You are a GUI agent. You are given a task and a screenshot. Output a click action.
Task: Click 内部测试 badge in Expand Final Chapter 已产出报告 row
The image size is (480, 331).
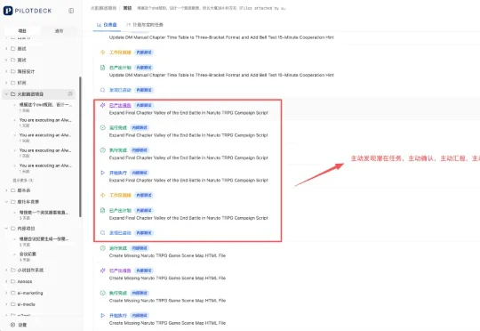[x=144, y=105]
